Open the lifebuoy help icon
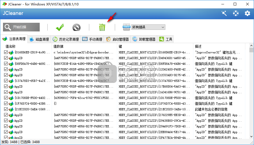Viewport: 254px width, 145px height. click(x=236, y=13)
